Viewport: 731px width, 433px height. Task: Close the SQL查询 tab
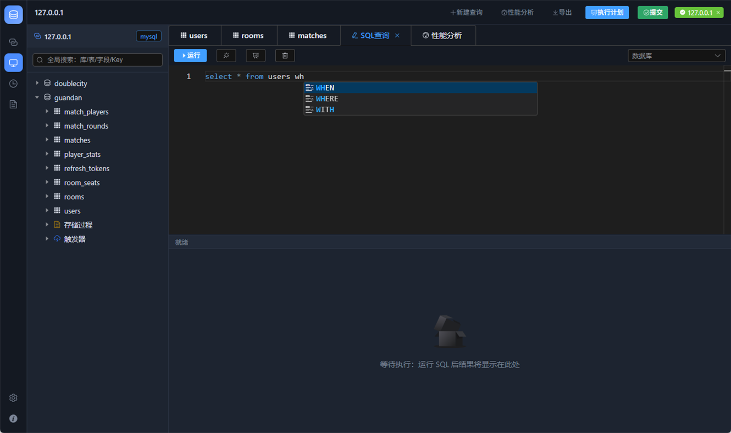pos(397,36)
